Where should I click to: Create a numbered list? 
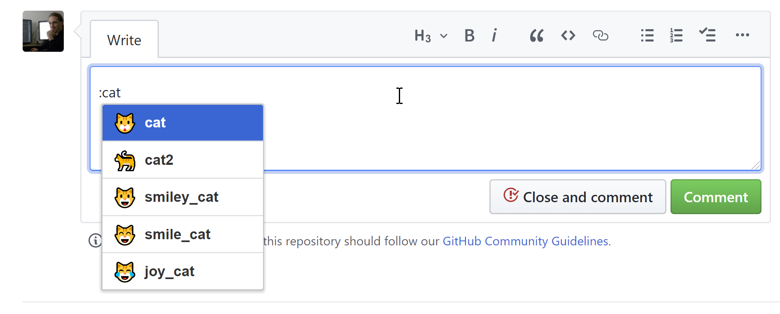pos(676,36)
